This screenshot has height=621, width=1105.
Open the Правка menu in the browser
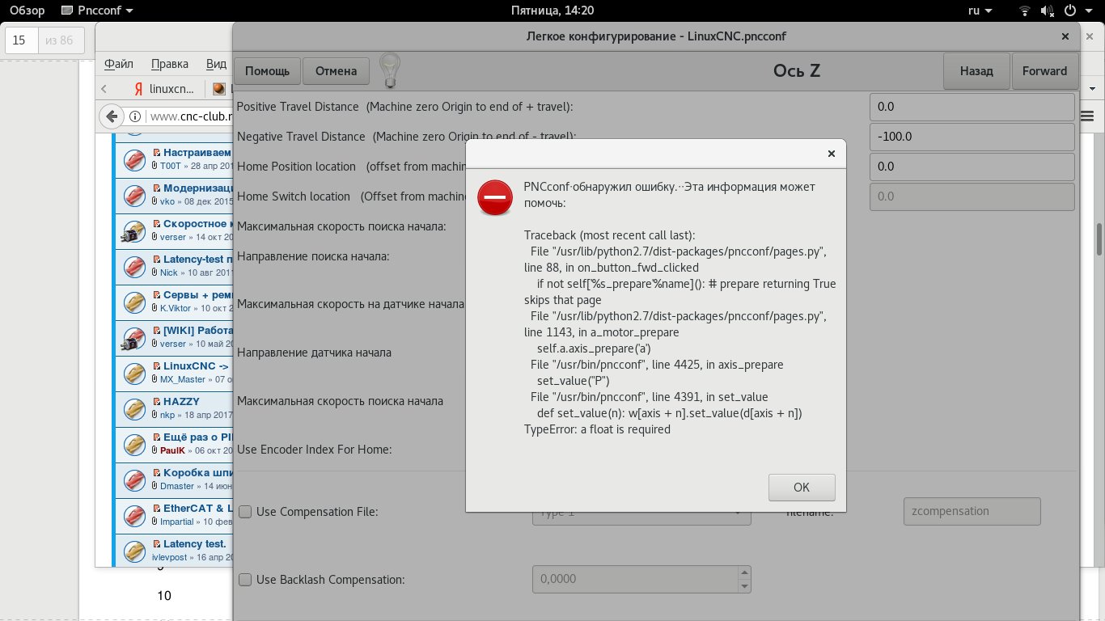[170, 64]
